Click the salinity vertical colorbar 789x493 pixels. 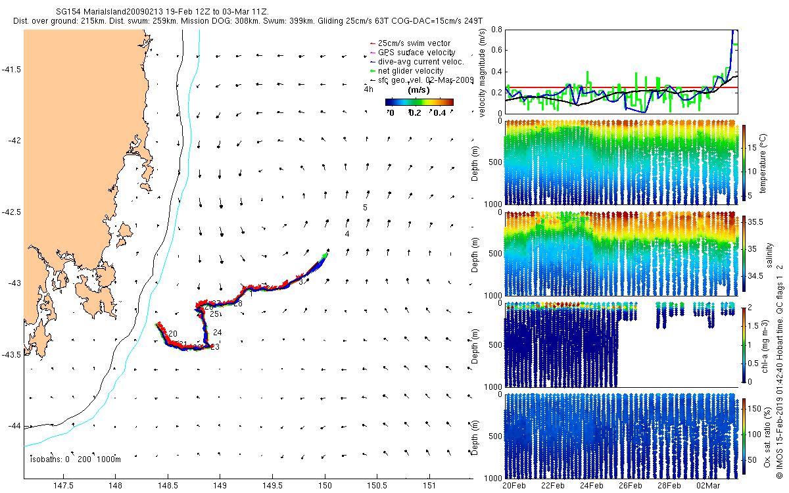[744, 254]
